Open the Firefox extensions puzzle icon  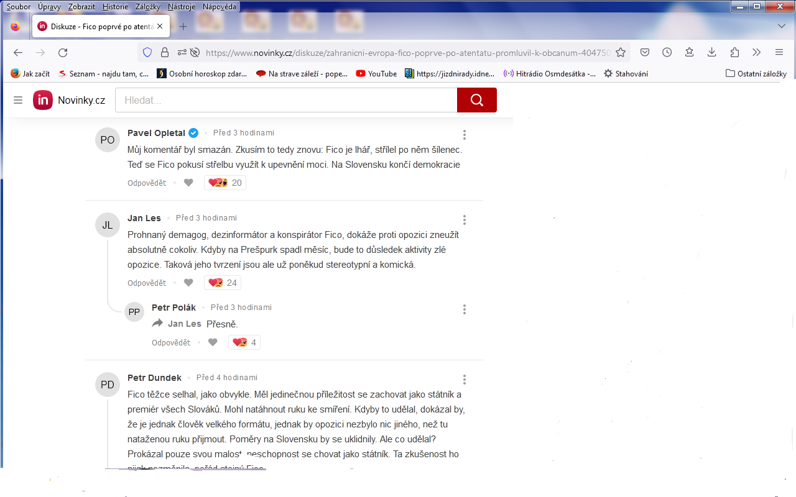(734, 53)
